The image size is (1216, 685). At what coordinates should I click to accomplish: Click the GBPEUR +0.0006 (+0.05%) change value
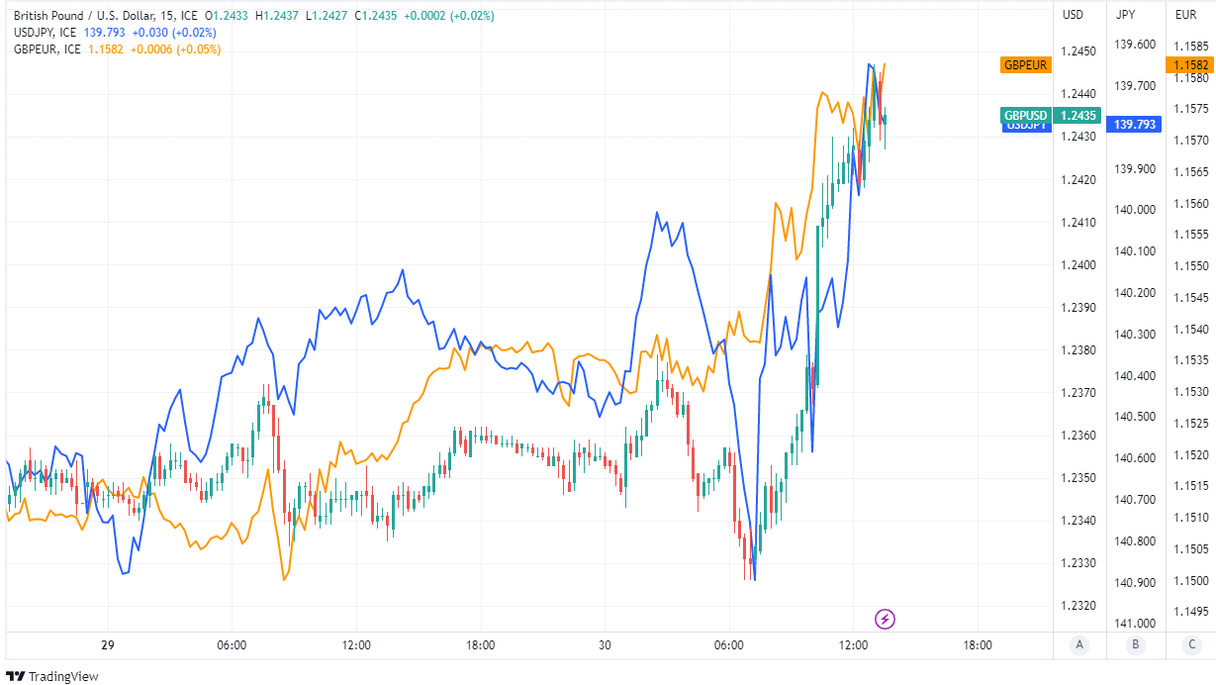pos(174,49)
